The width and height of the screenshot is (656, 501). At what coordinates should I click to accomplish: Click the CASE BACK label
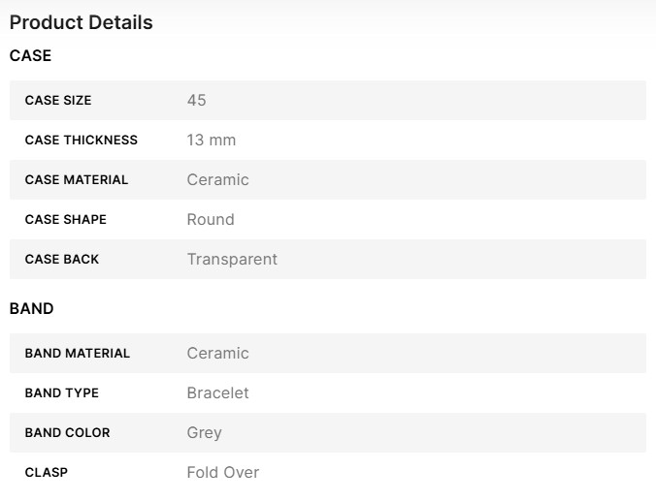[x=62, y=260]
